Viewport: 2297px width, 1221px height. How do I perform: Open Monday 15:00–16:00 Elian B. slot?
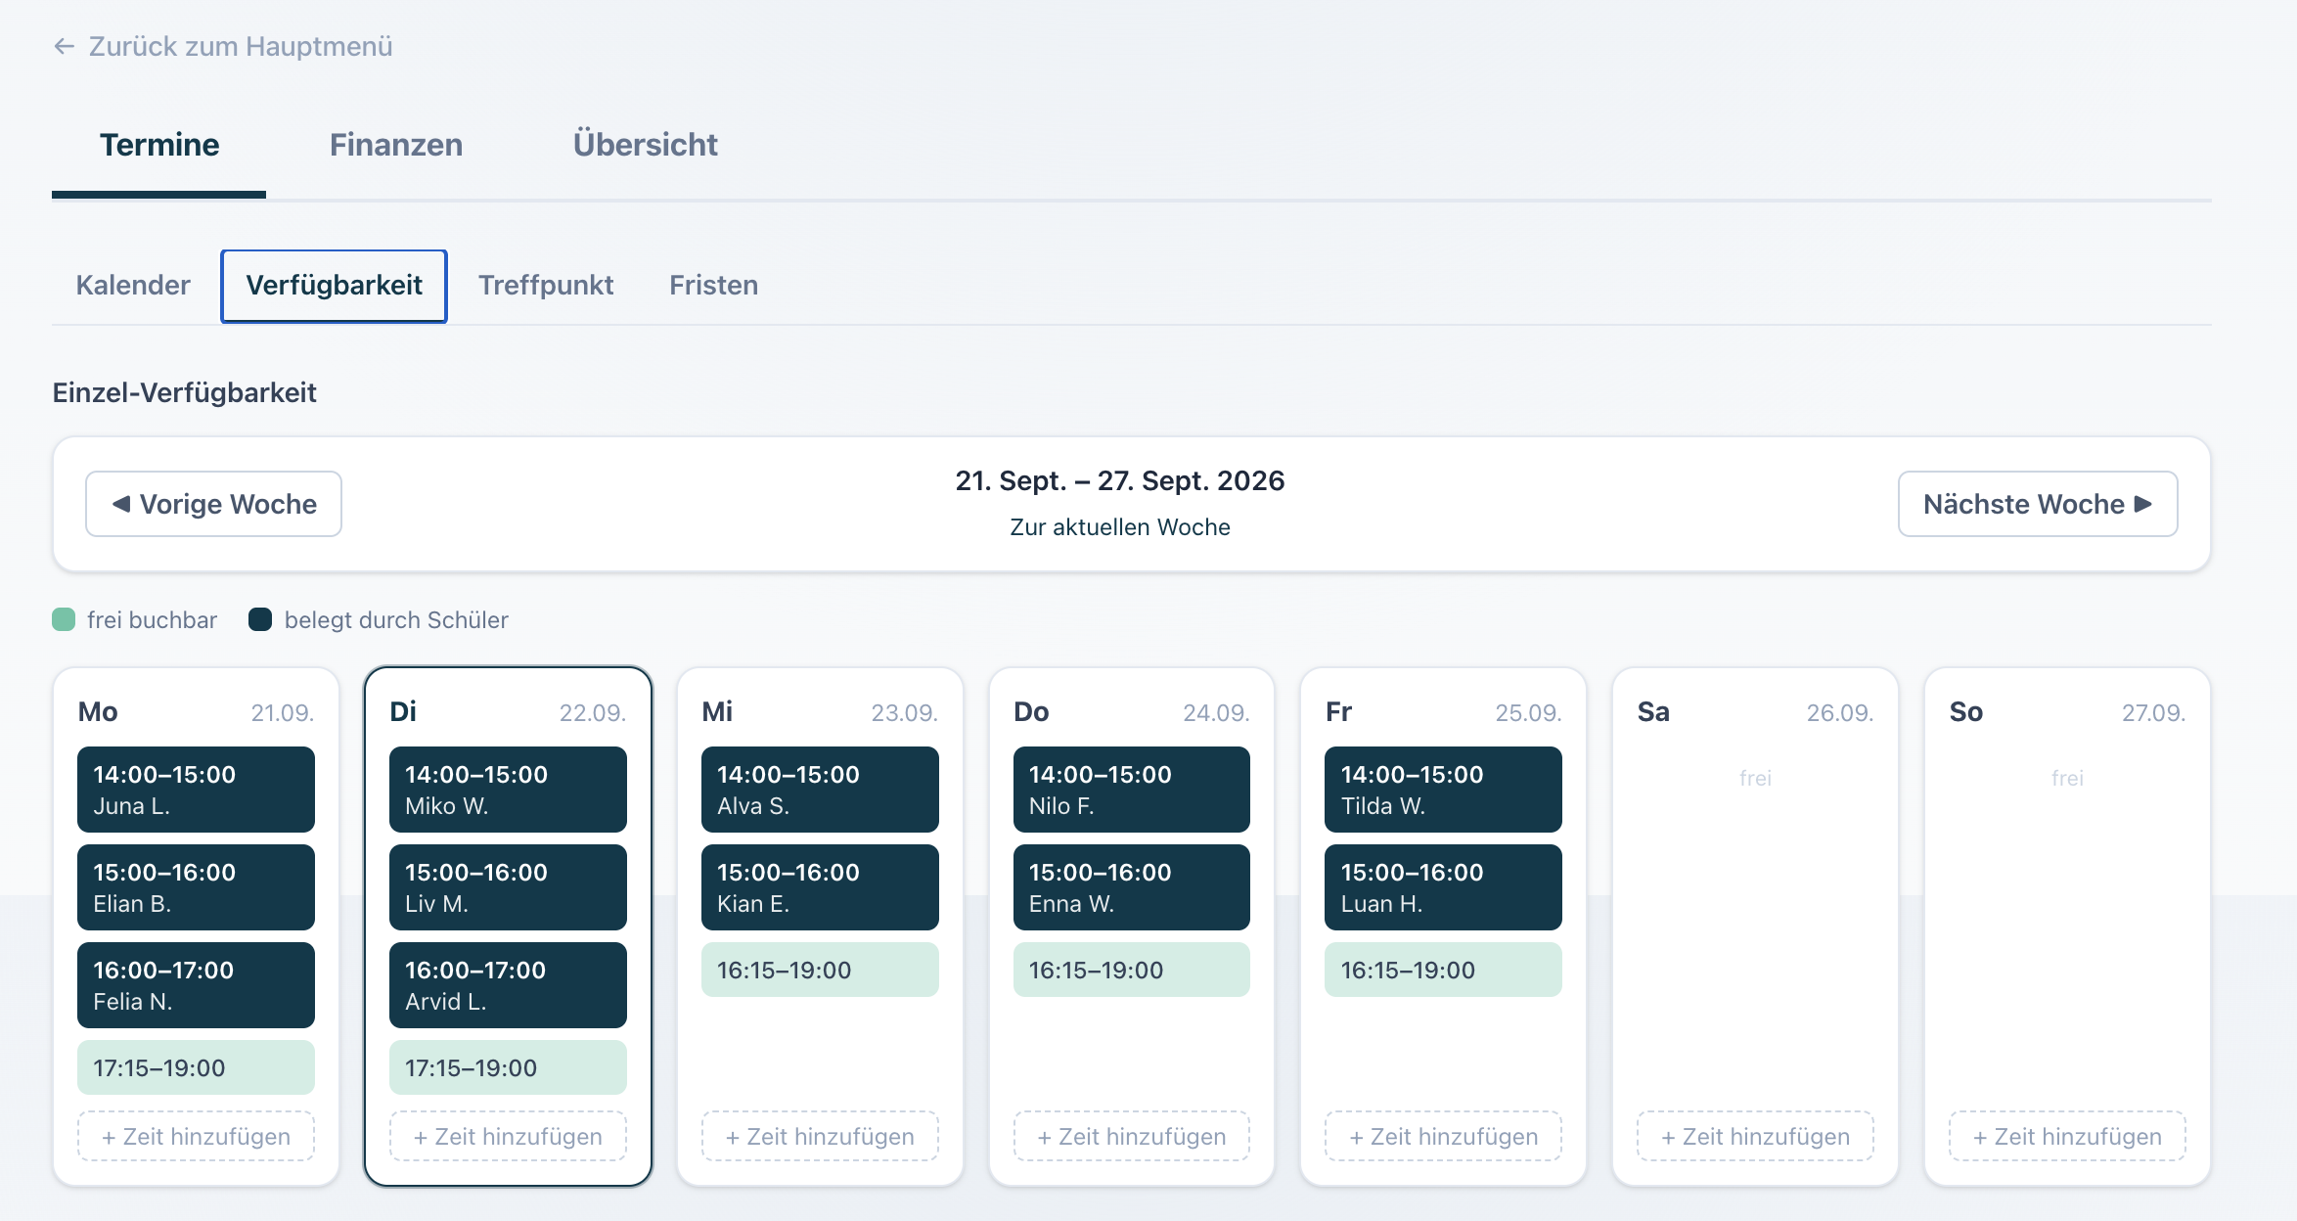tap(196, 887)
